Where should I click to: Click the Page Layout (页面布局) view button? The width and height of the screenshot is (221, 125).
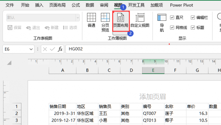coord(121,21)
